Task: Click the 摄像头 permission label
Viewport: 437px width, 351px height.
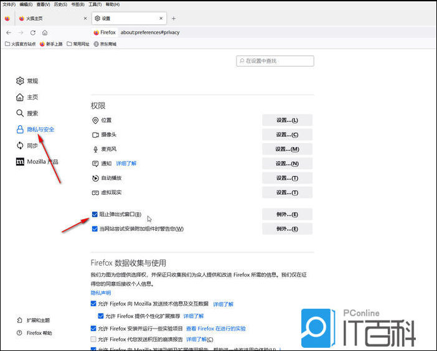Action: tap(109, 135)
